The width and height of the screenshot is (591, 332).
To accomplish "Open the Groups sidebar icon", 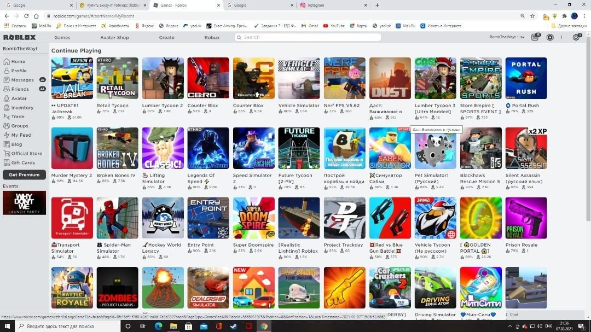I will [x=7, y=126].
